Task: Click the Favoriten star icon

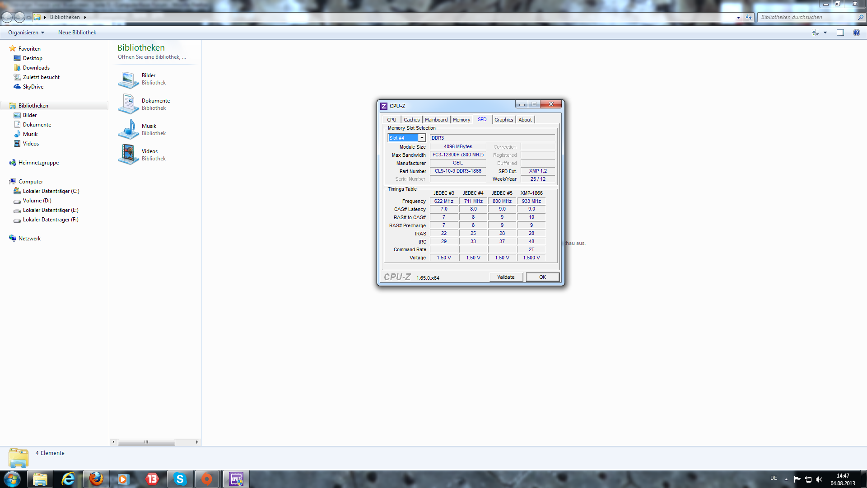Action: (13, 48)
